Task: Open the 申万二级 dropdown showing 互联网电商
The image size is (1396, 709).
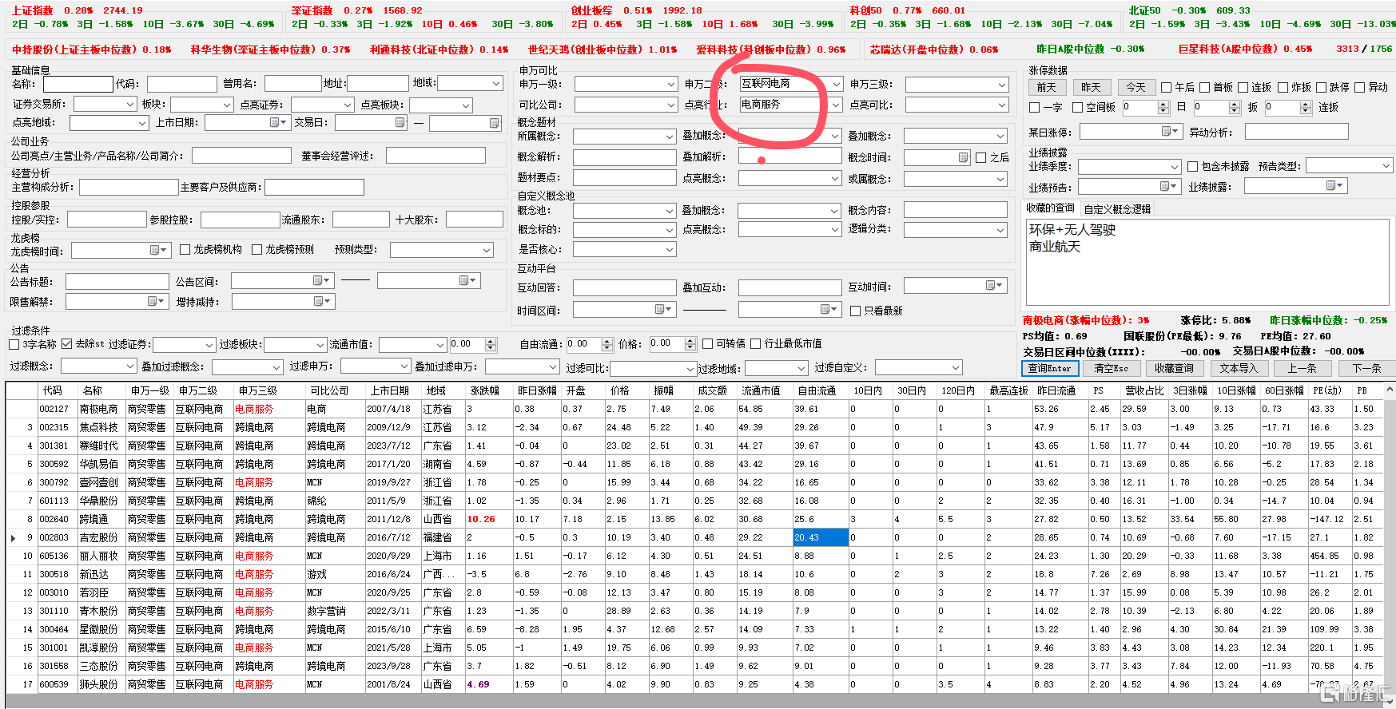Action: tap(836, 84)
